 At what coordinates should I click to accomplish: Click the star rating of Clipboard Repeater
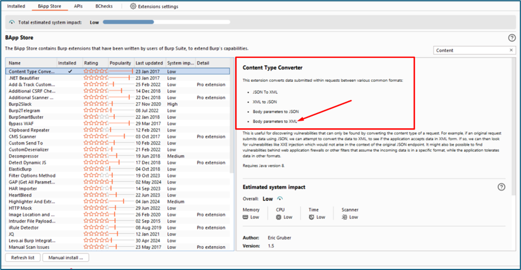[95, 130]
